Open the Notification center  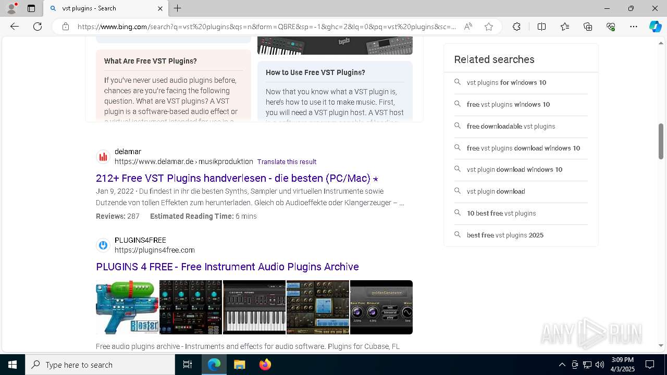pos(650,365)
